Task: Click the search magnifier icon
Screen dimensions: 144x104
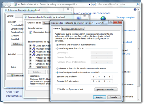Action: tap(138, 4)
